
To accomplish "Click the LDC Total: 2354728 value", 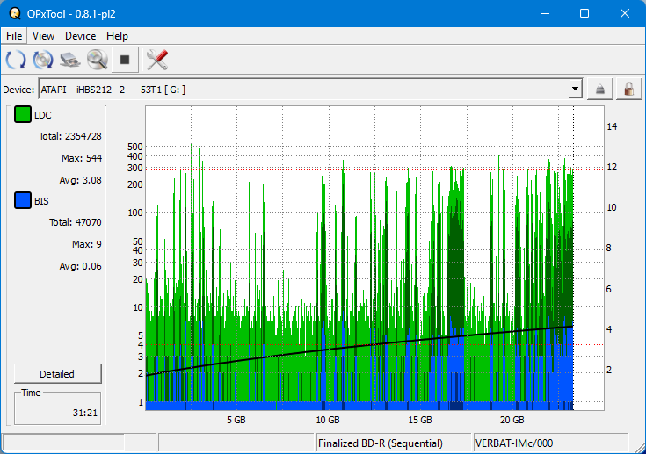I will (70, 136).
